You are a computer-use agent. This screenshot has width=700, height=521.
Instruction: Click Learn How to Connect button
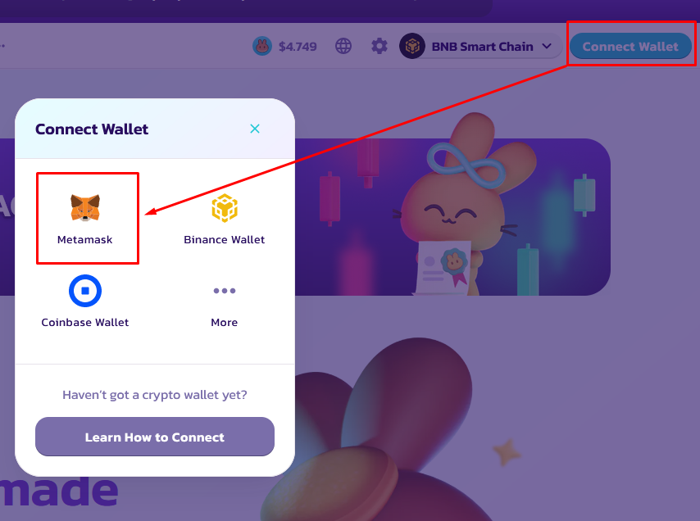click(x=155, y=437)
